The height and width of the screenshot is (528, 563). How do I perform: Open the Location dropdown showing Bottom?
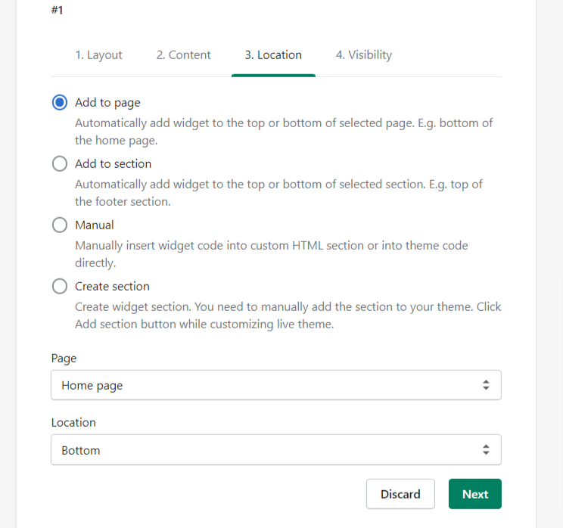point(276,450)
